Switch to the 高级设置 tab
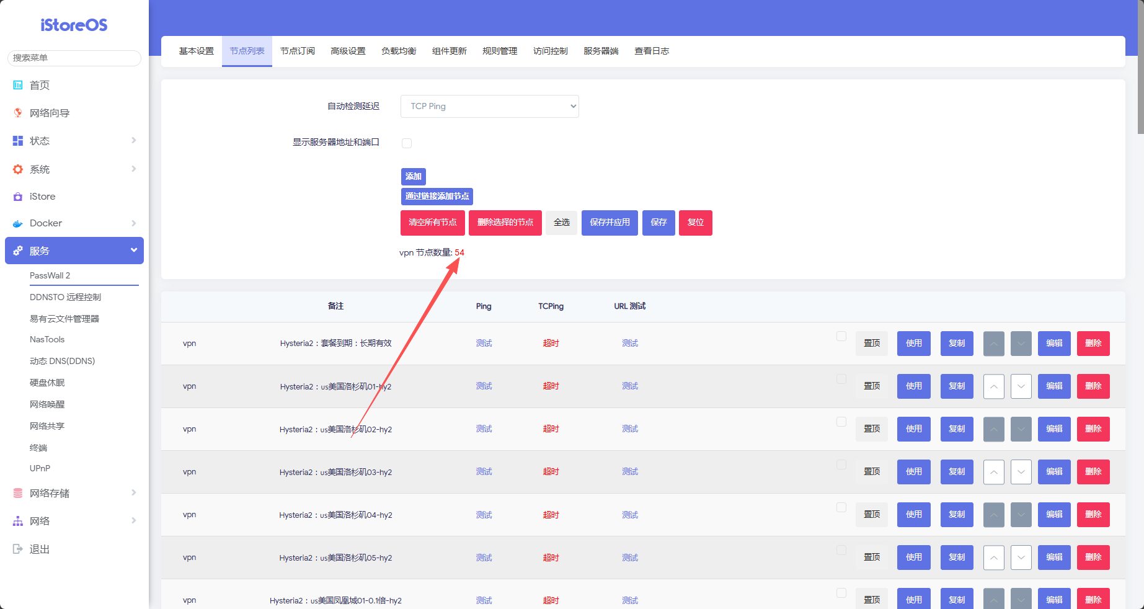This screenshot has width=1144, height=609. pyautogui.click(x=348, y=51)
